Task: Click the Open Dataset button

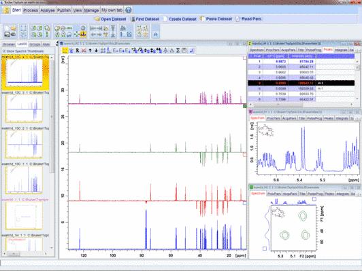Action: tap(111, 19)
